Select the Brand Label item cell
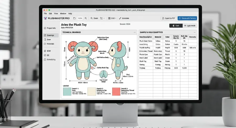Image resolution: width=236 pixels, height=128 pixels. pyautogui.click(x=146, y=58)
